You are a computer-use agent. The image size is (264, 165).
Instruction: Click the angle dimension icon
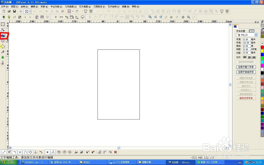point(77,17)
